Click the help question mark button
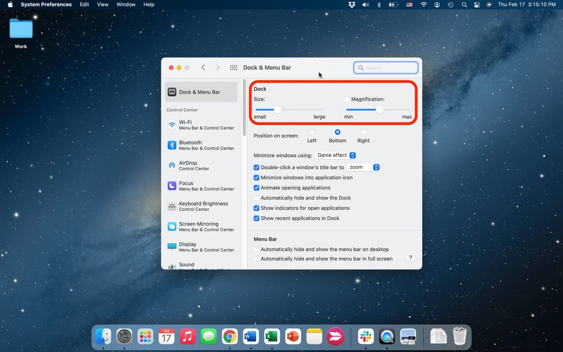This screenshot has width=563, height=352. pos(410,258)
